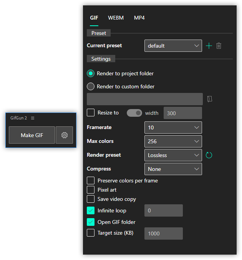Uncheck the Infinite loop checkbox
242x260 pixels.
pos(91,210)
